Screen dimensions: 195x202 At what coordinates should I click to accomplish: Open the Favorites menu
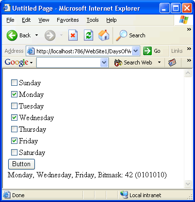(68, 20)
